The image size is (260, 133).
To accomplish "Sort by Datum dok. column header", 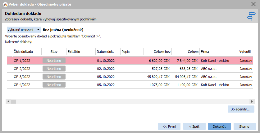I will pyautogui.click(x=106, y=51).
